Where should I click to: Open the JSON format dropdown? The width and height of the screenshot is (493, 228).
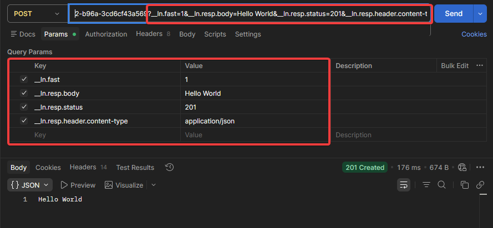point(31,185)
